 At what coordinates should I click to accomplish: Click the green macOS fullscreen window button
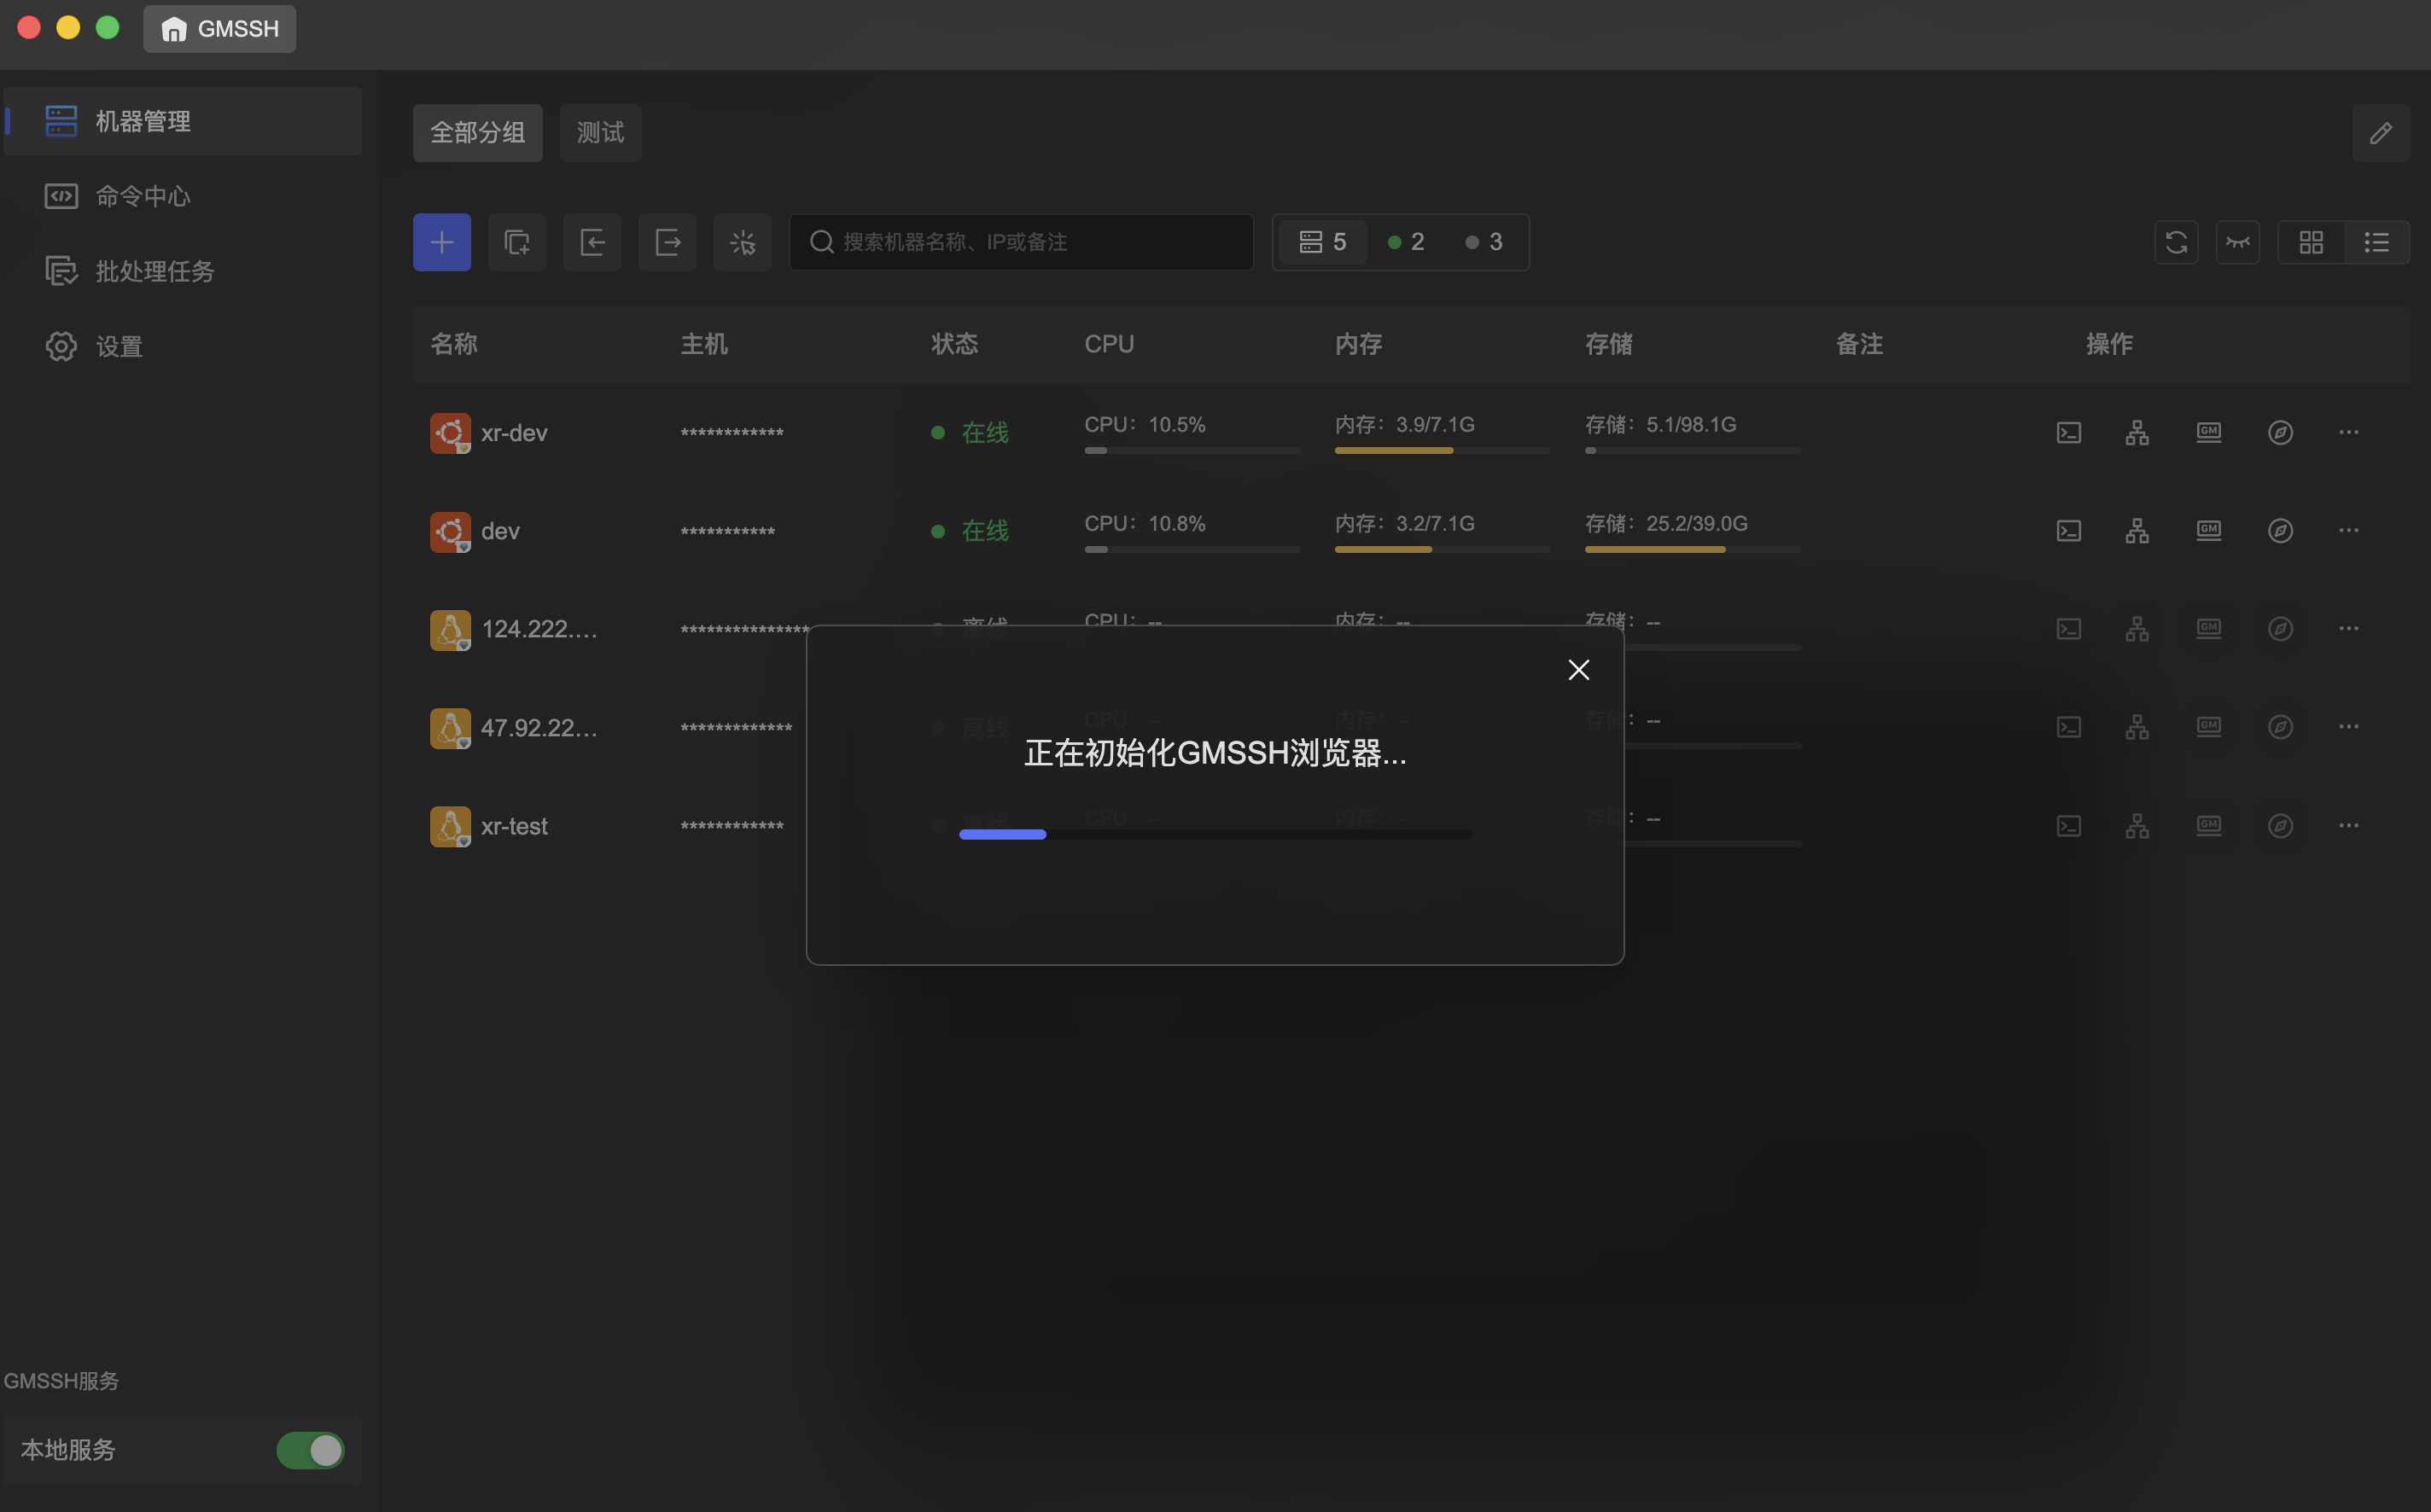[x=107, y=28]
